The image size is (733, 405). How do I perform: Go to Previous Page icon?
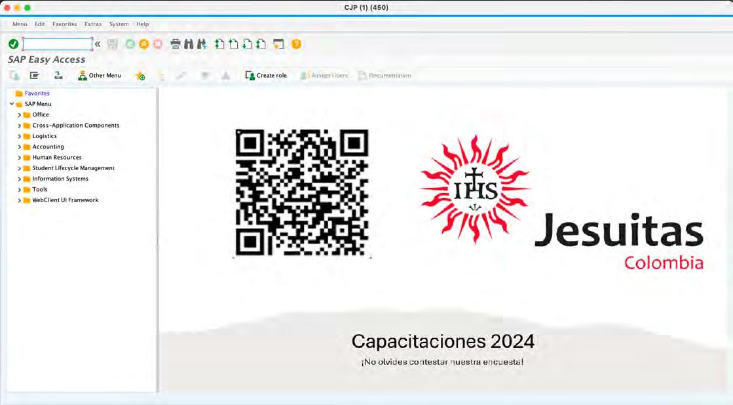(x=233, y=44)
